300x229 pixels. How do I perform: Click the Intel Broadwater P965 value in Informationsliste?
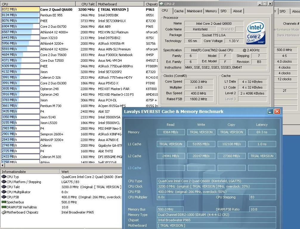78,212
